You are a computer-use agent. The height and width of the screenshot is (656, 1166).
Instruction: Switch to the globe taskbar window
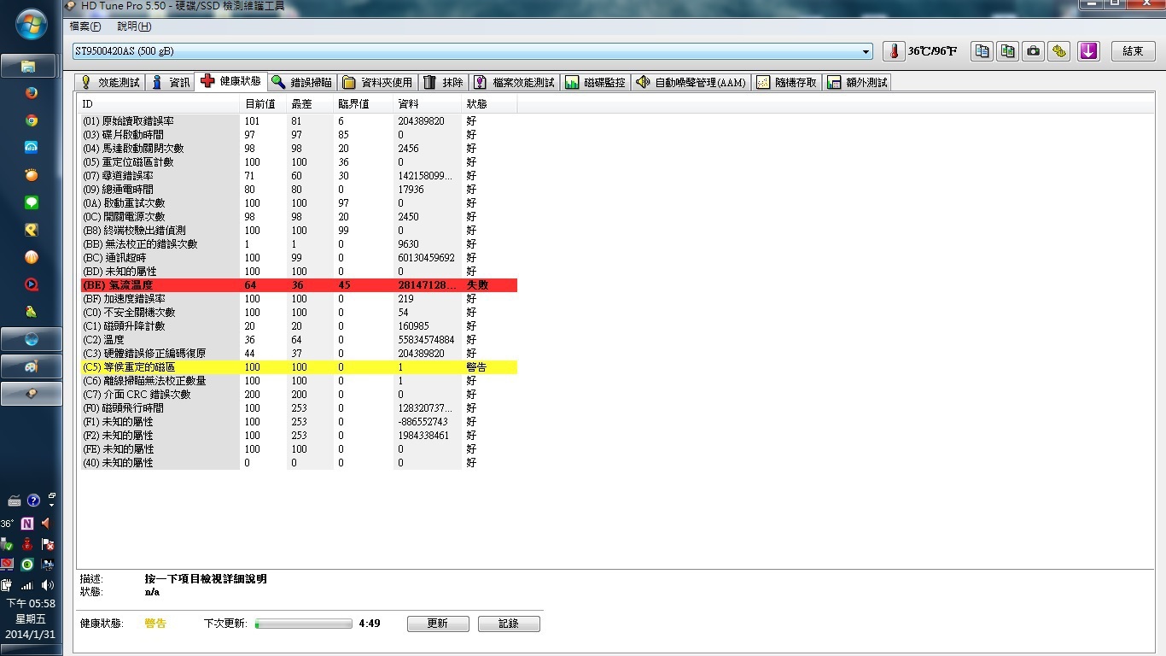[x=31, y=339]
